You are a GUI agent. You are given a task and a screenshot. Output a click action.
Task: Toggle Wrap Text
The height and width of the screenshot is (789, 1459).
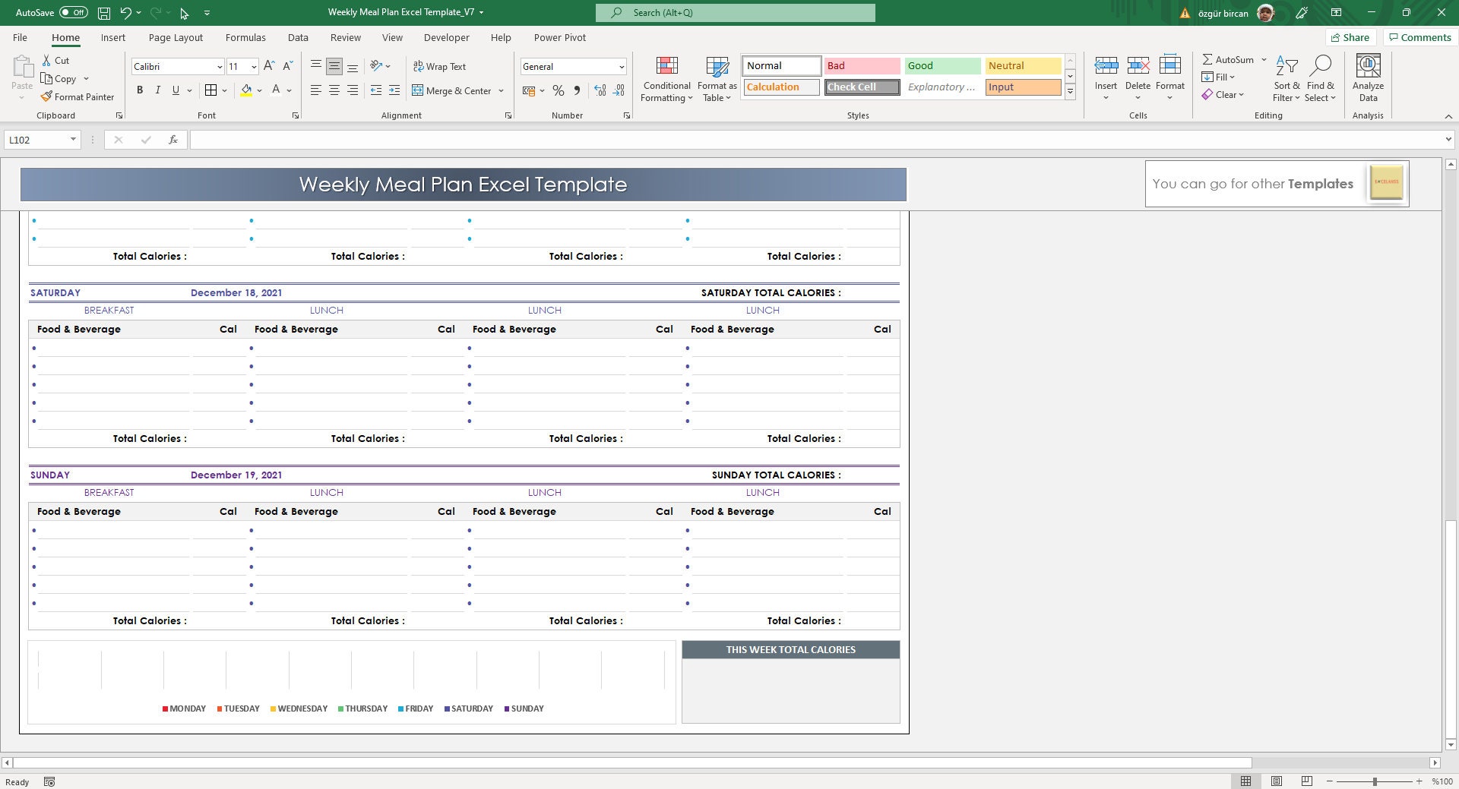coord(439,67)
